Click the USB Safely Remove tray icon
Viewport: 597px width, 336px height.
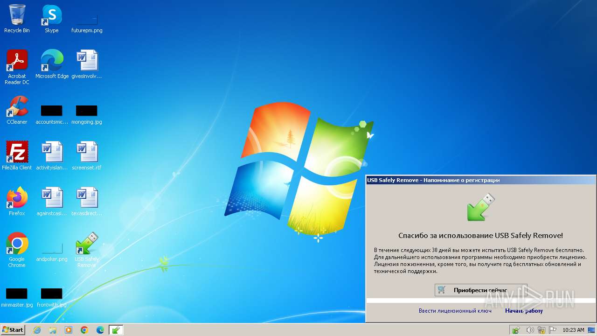tap(516, 330)
